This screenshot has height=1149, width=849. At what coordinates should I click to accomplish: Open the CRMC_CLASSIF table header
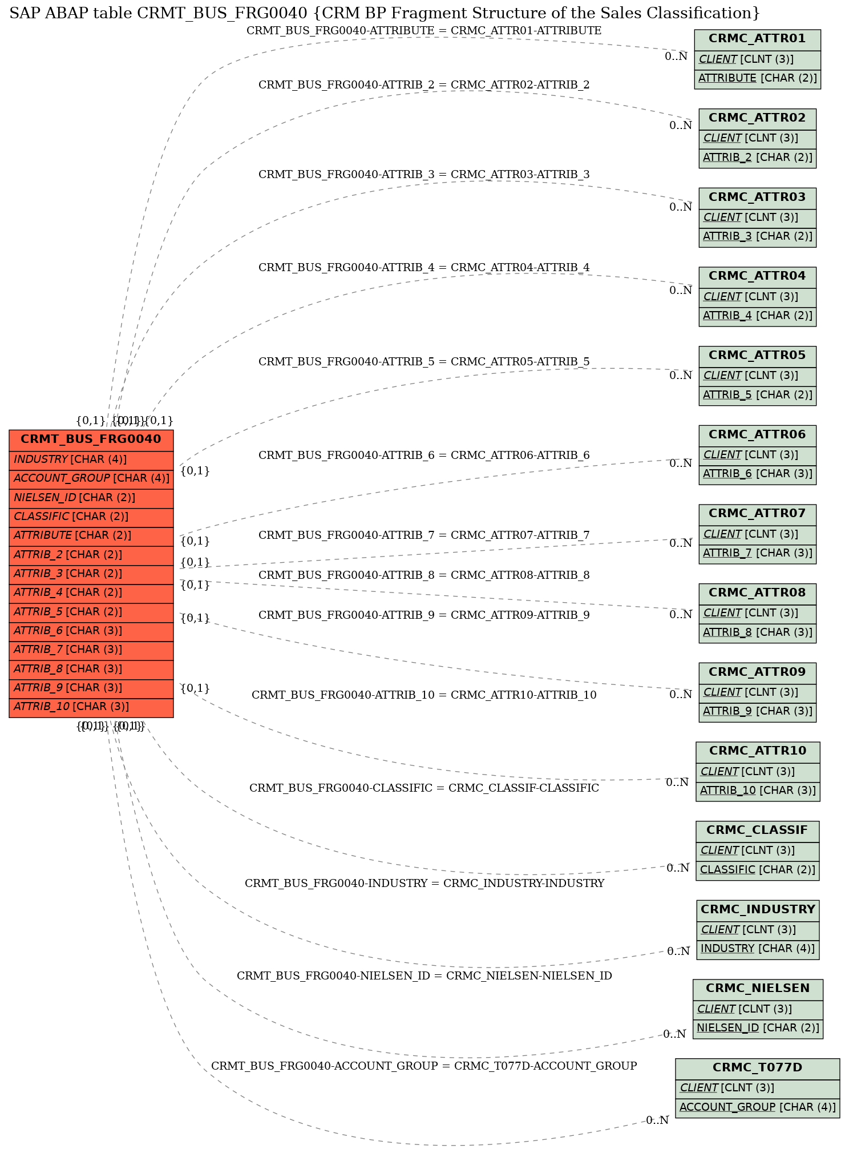pos(757,831)
